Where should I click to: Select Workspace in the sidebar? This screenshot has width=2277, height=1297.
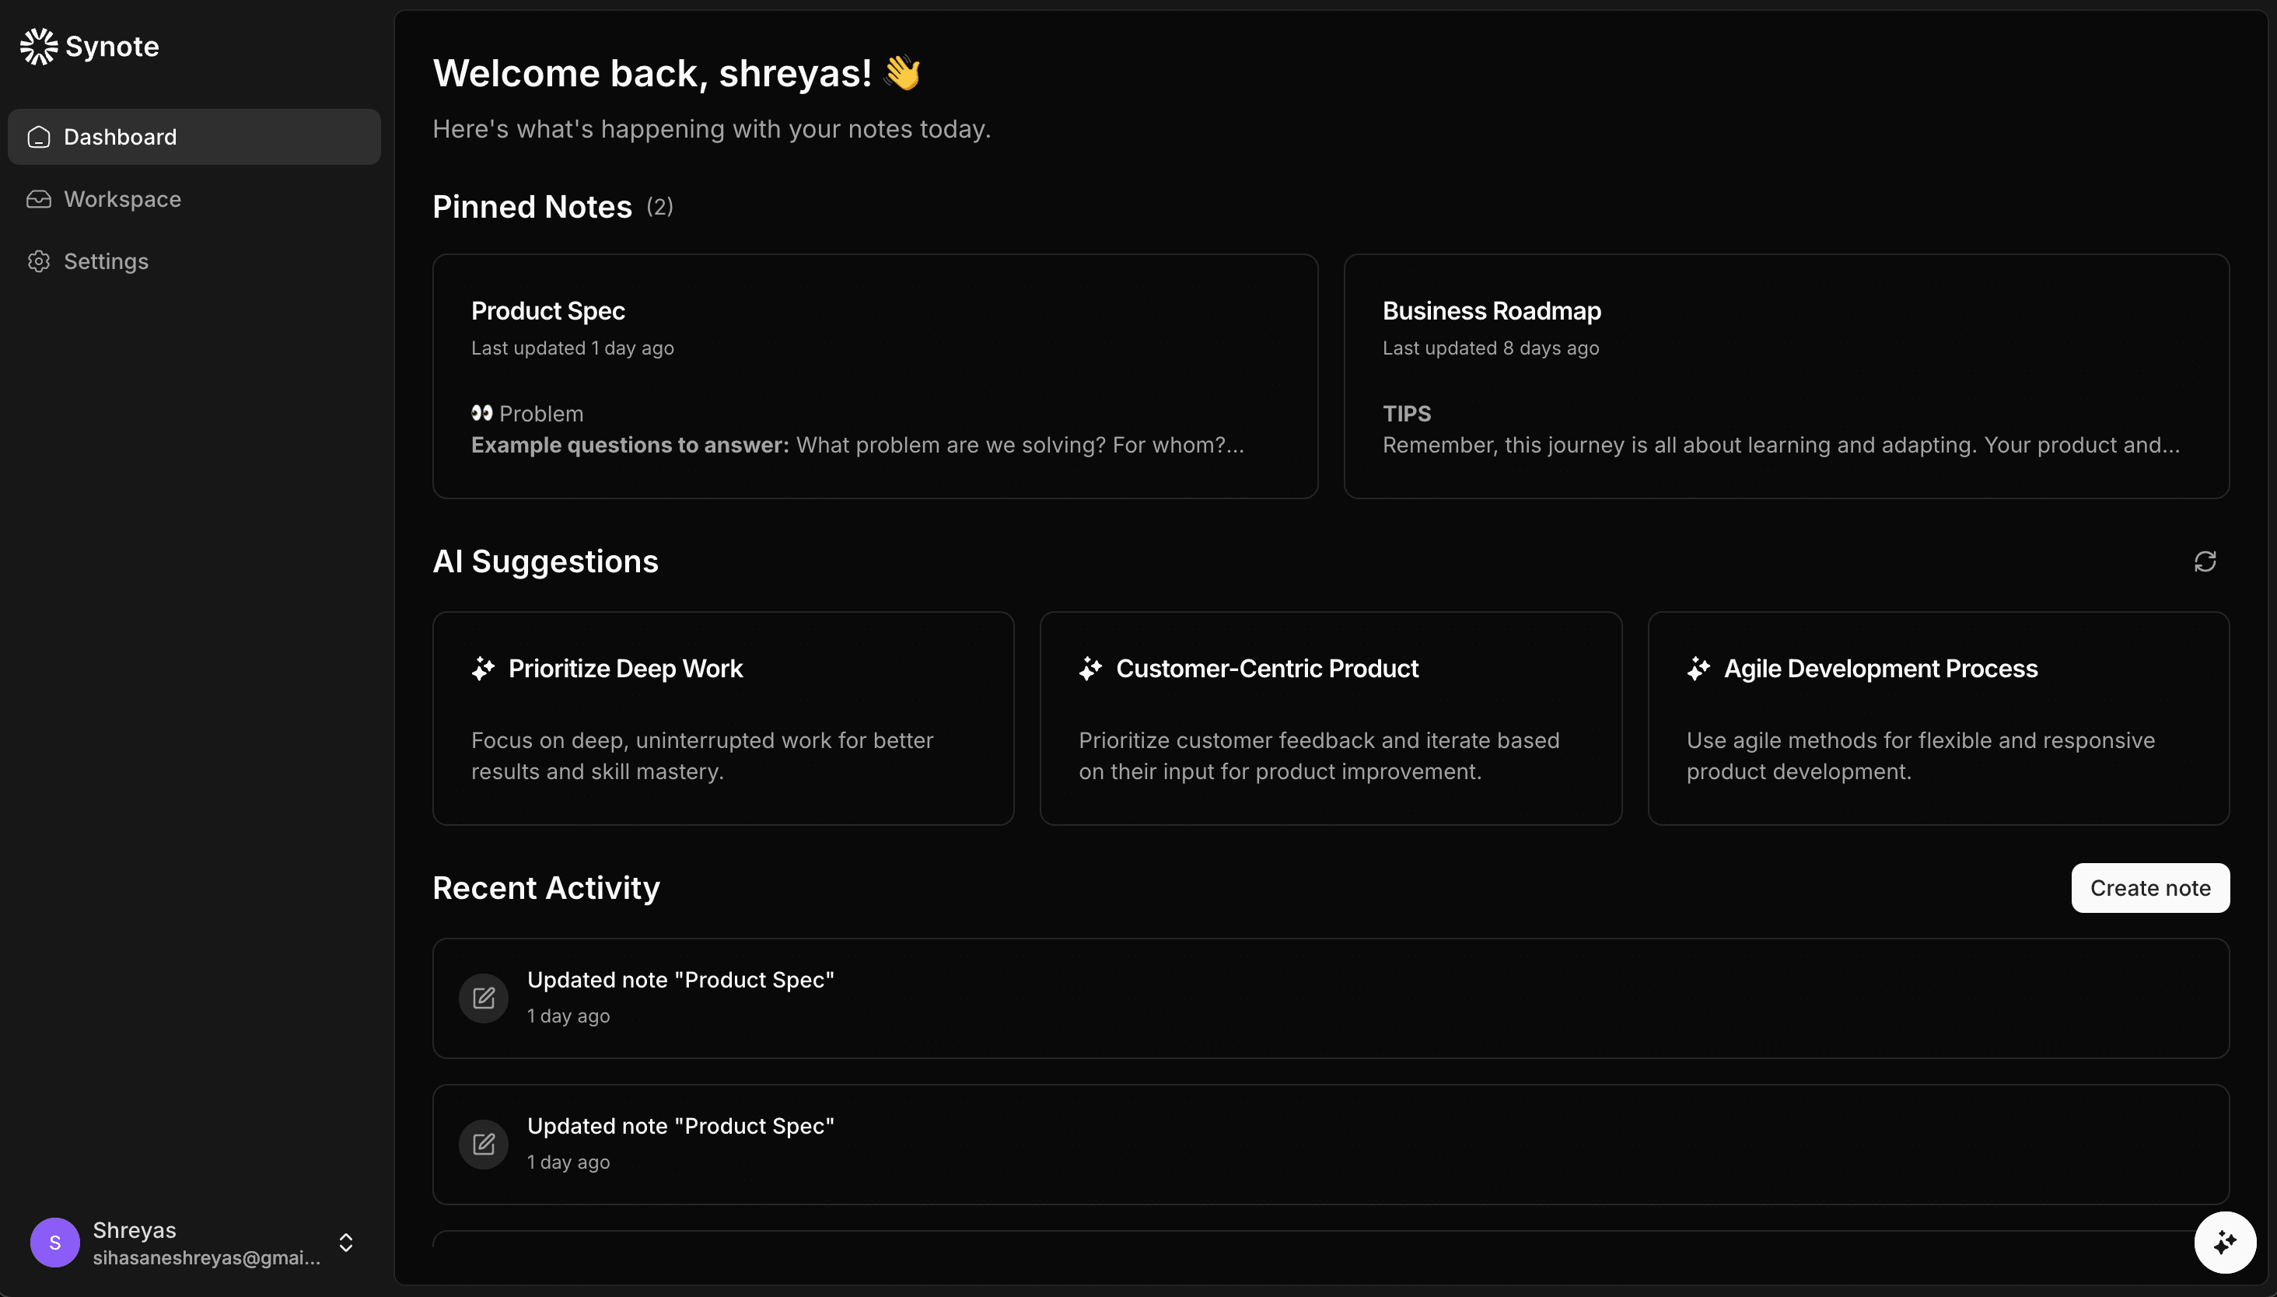pos(122,198)
